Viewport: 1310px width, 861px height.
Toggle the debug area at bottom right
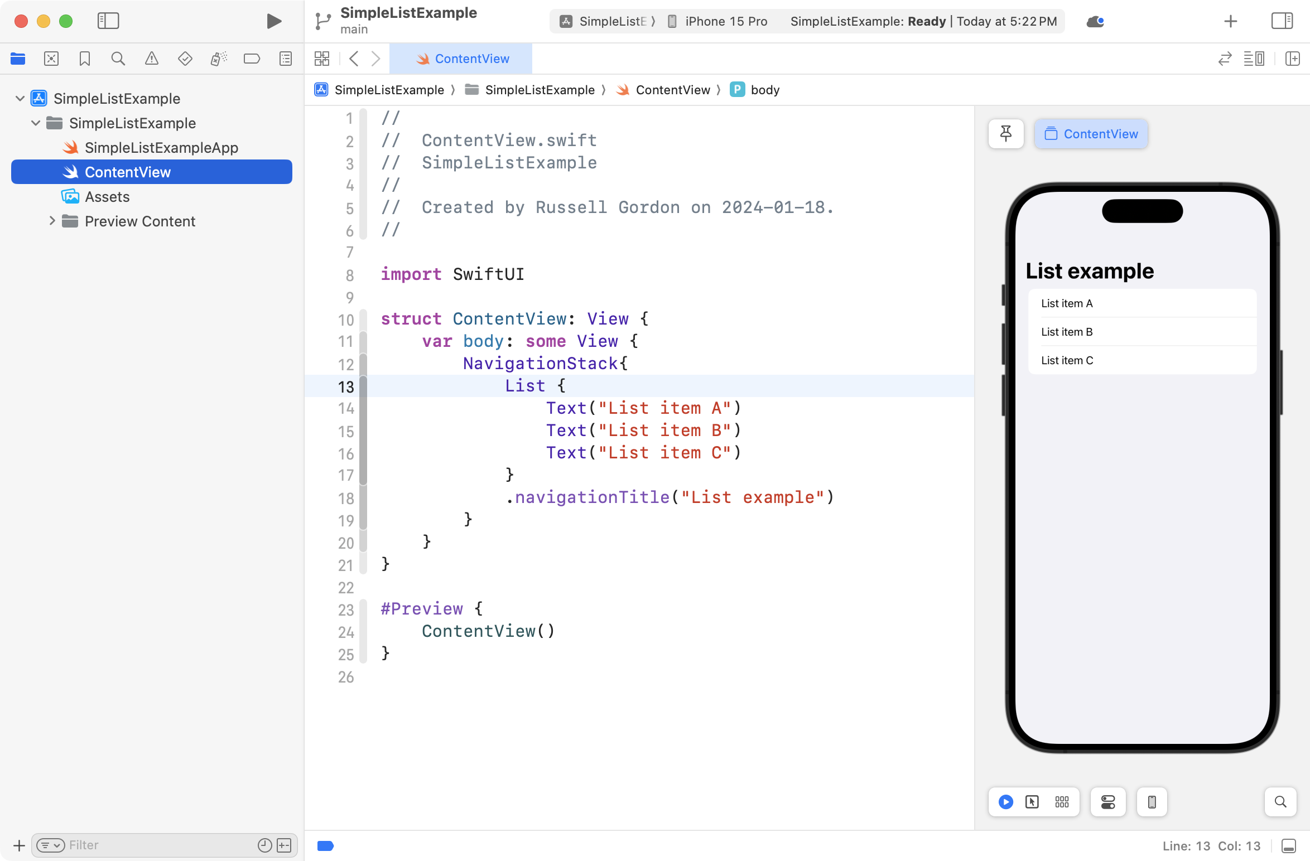click(1289, 846)
